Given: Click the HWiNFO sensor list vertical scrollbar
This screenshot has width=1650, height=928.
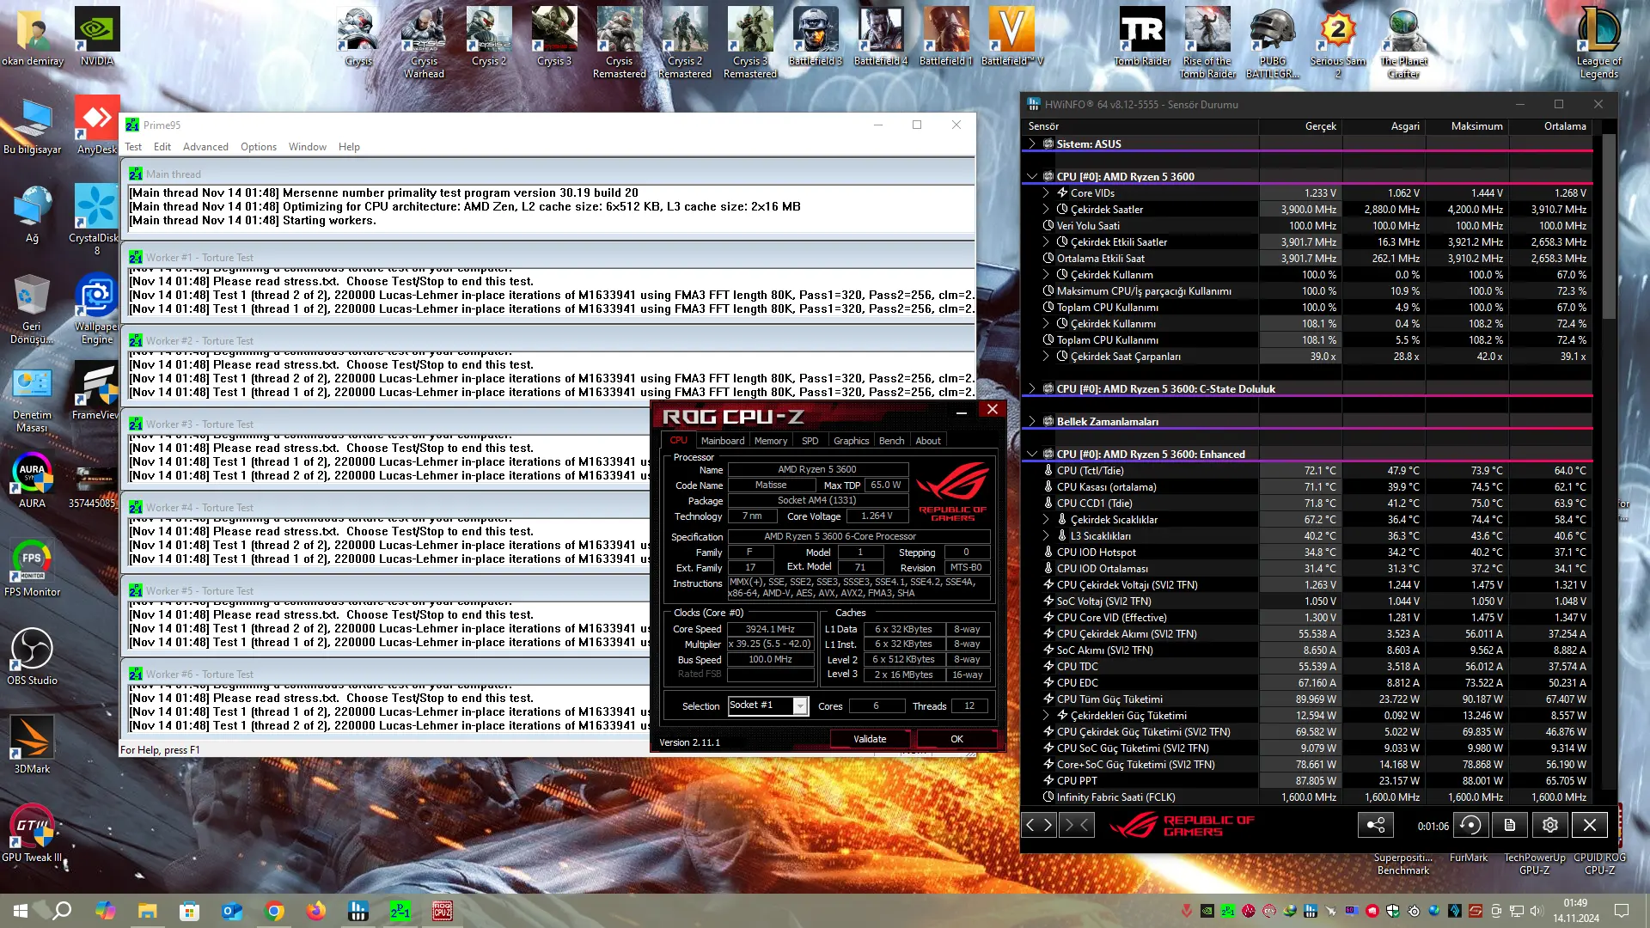Looking at the screenshot, I should [x=1609, y=226].
